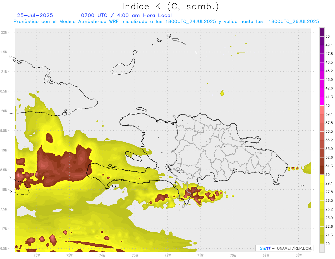Image resolution: width=335 pixels, height=259 pixels.
Task: Click the "76W" longitude label
Action: point(37,255)
